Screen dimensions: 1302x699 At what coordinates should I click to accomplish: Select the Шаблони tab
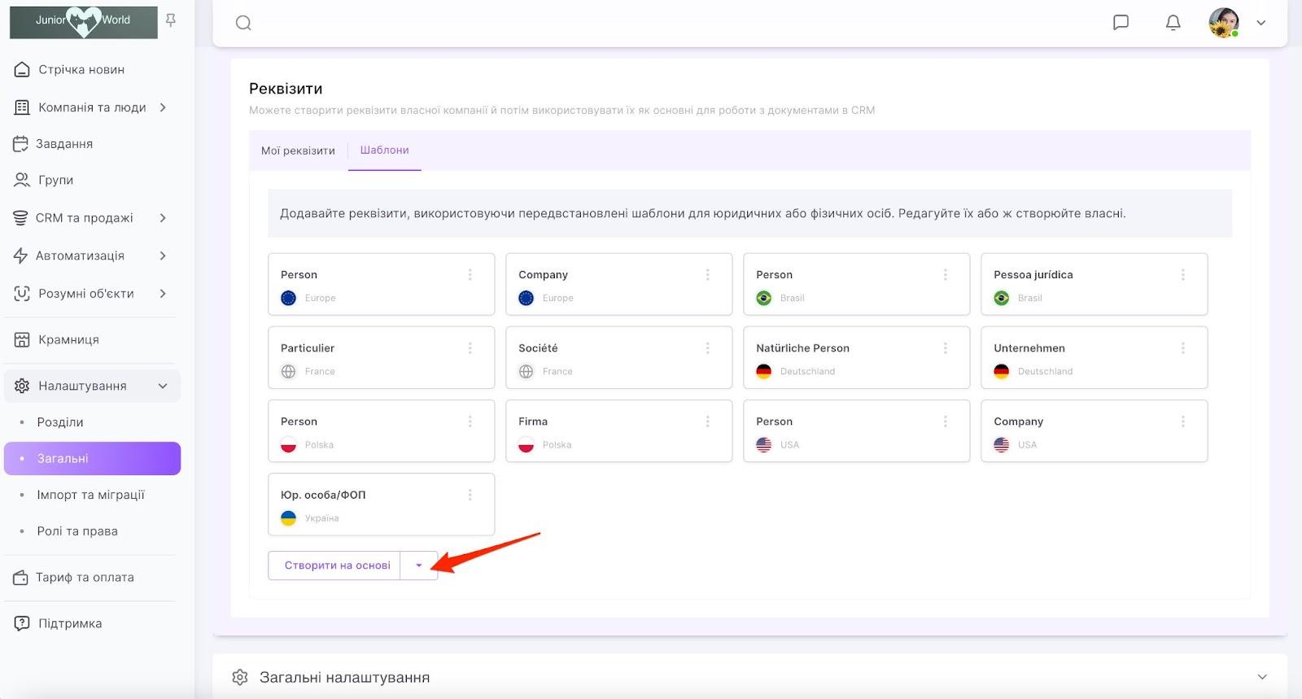click(384, 151)
